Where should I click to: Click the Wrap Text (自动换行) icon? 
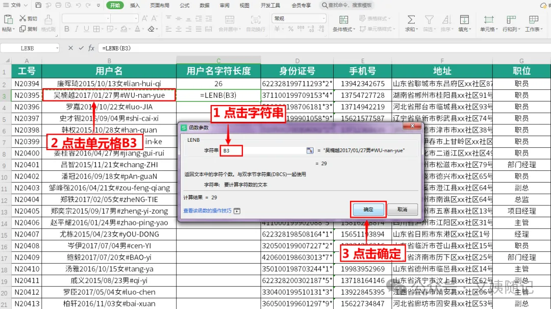(256, 20)
